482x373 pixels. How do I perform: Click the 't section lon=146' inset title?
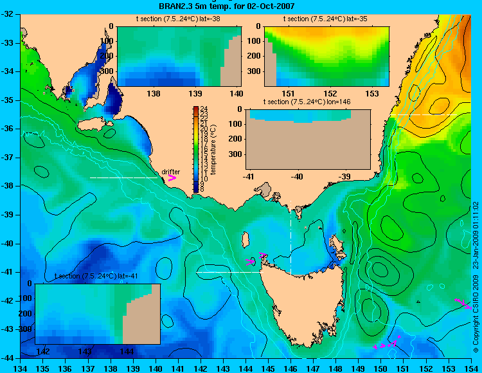tap(307, 102)
